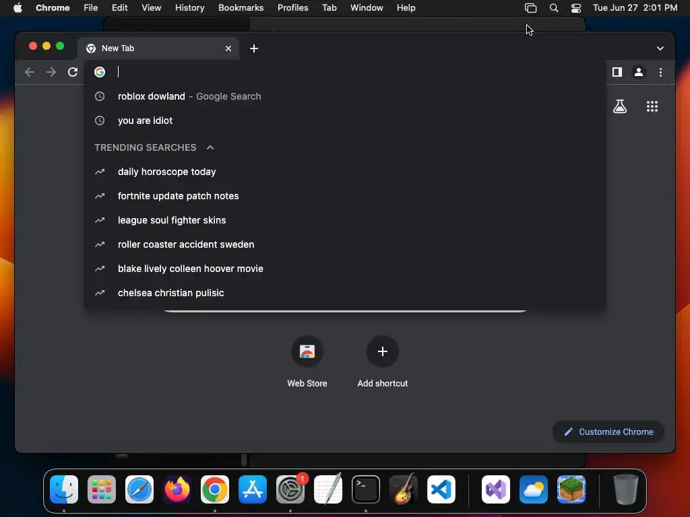This screenshot has width=690, height=517.
Task: Open the profile avatar icon
Action: click(639, 72)
